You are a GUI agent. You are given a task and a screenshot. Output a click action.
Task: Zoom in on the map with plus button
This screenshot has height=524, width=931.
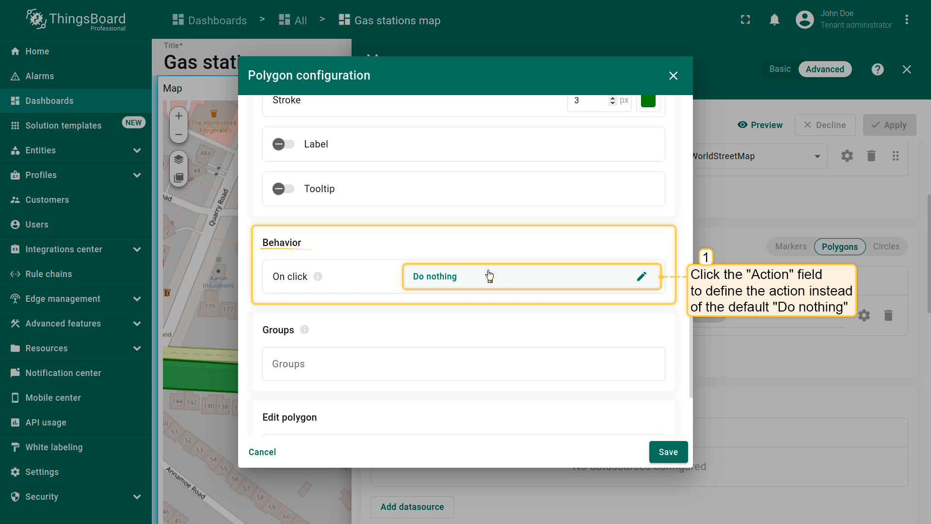click(x=178, y=116)
